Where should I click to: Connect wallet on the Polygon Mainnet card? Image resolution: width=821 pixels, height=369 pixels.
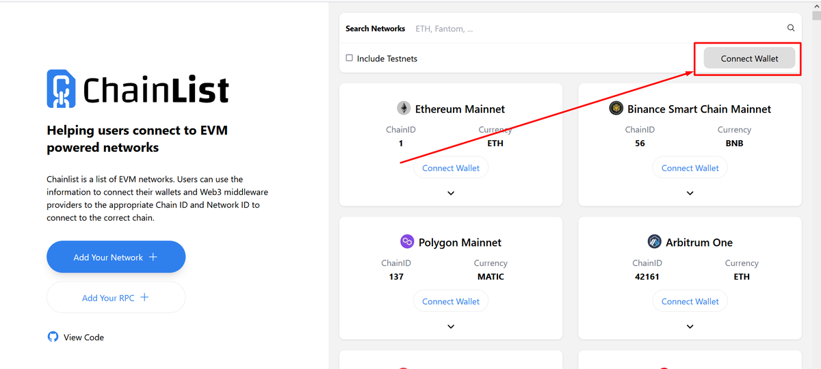[x=451, y=301]
